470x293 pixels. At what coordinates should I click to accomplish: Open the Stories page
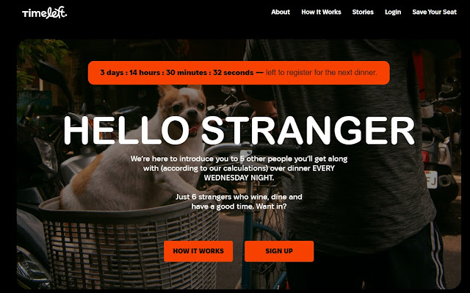pos(363,12)
